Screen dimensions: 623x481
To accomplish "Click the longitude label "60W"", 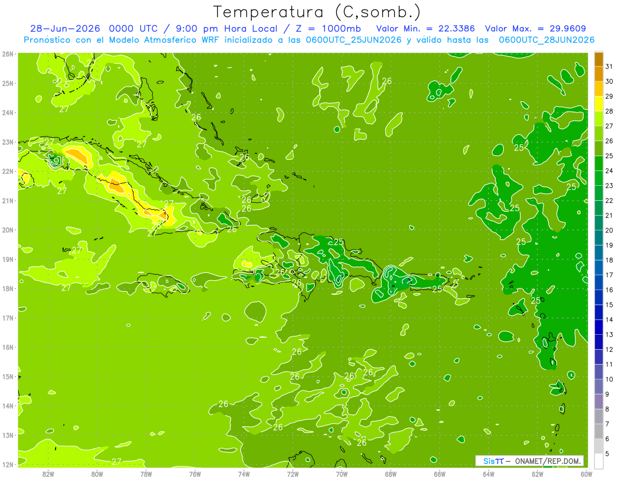I will [586, 474].
